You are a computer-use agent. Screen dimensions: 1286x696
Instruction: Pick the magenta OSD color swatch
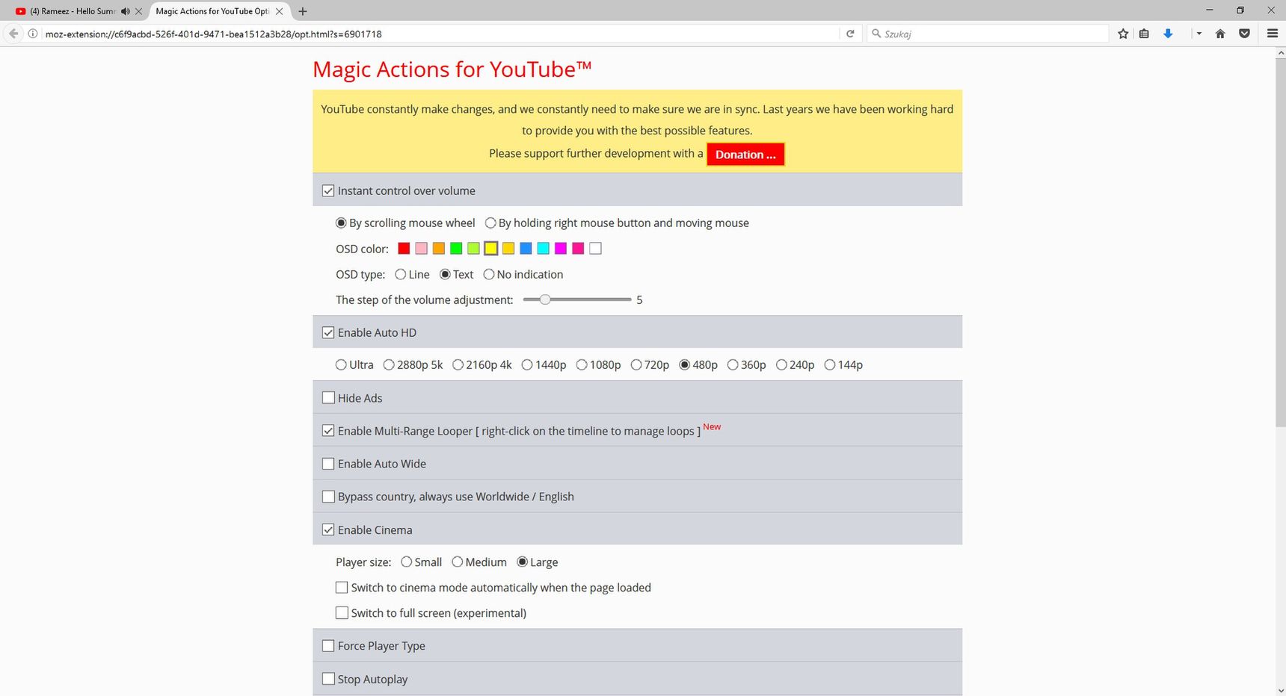(x=561, y=249)
